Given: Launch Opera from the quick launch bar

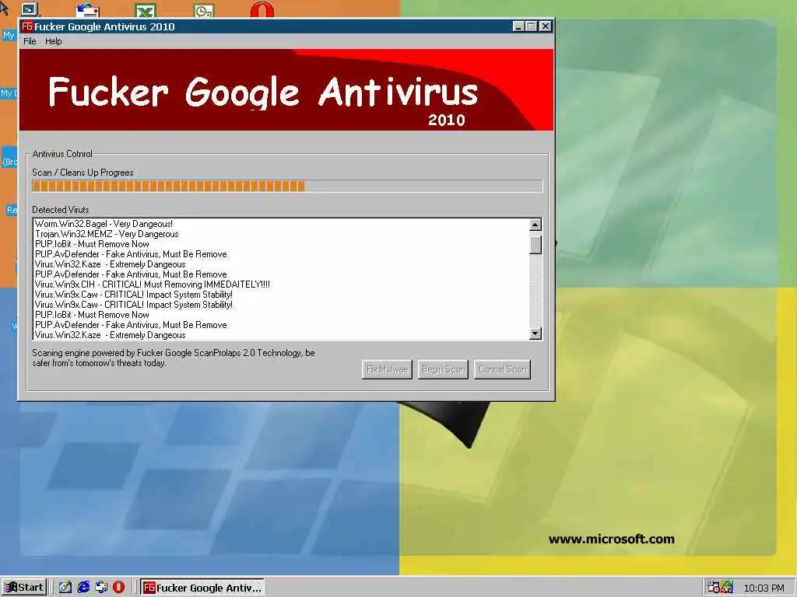Looking at the screenshot, I should tap(118, 588).
